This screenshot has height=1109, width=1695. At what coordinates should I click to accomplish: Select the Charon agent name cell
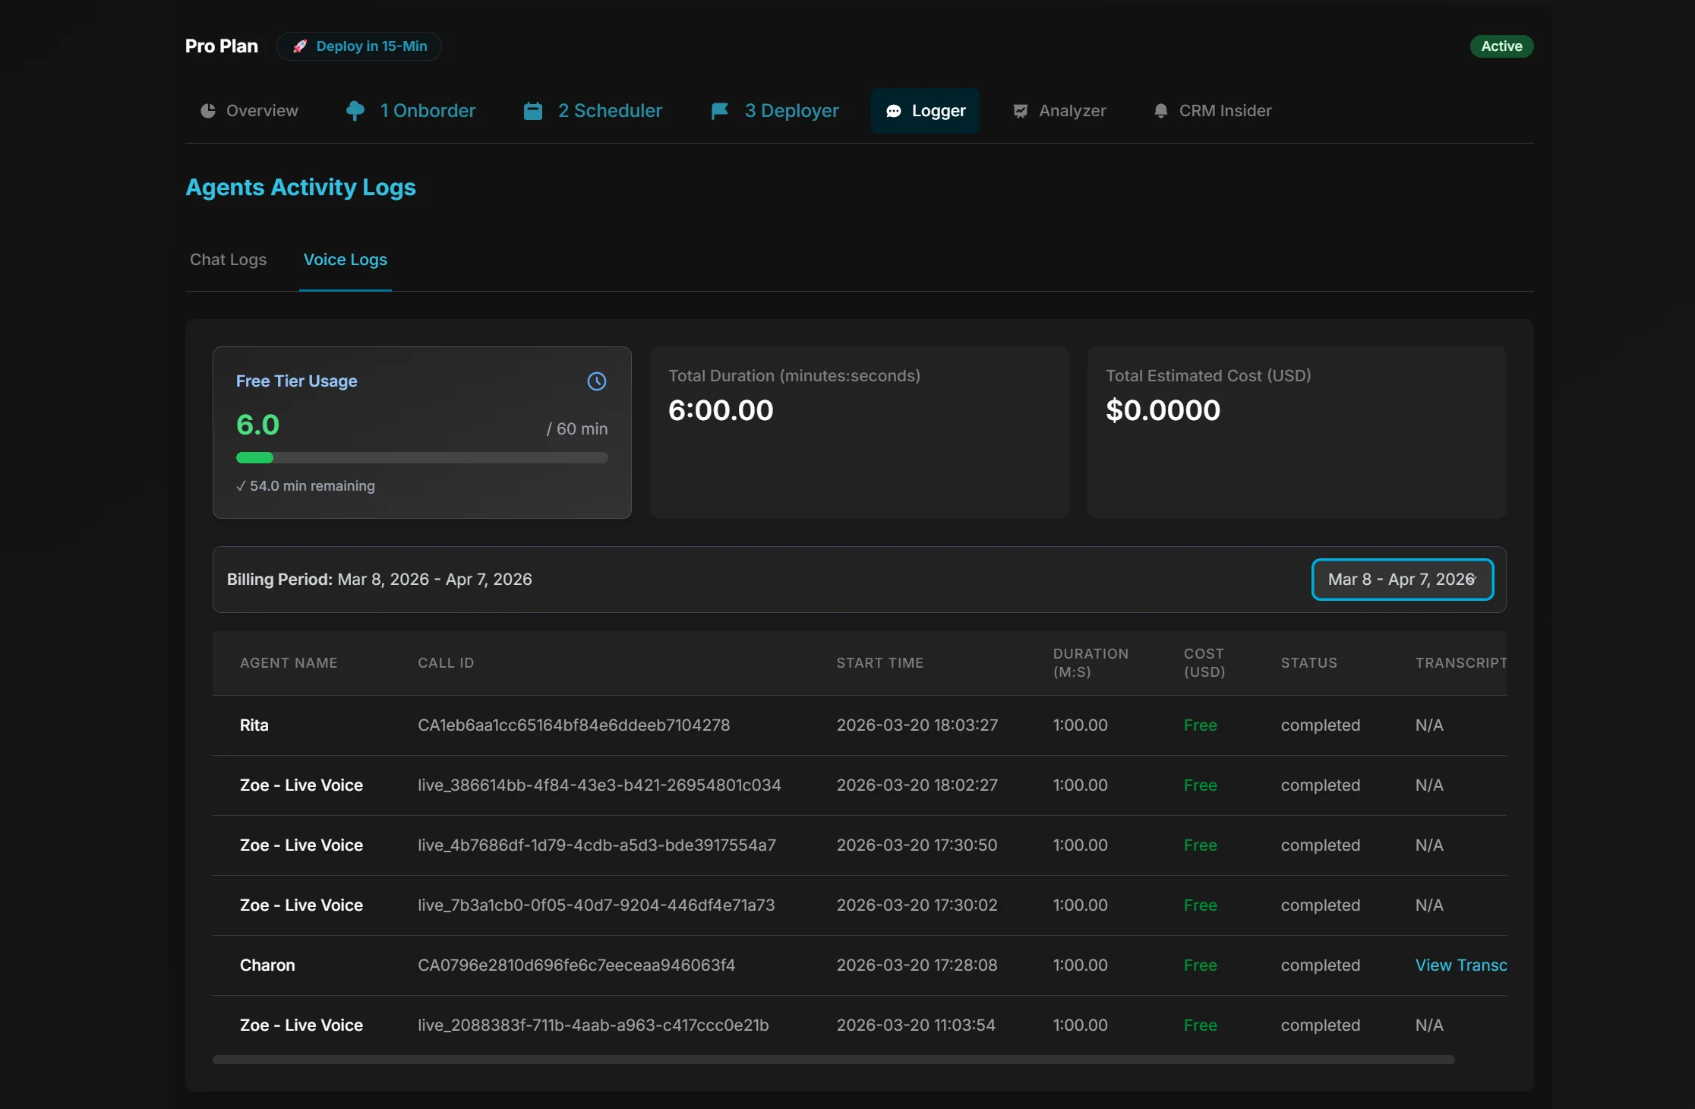pos(267,965)
